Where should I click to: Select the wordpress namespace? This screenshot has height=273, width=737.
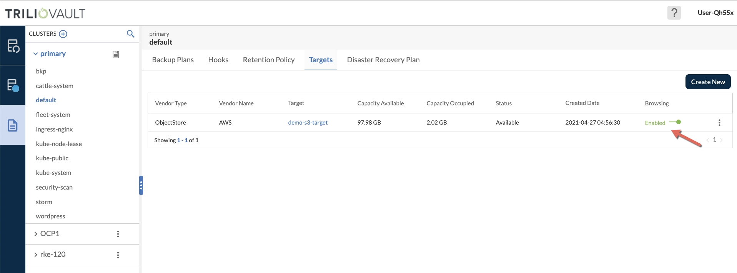pos(50,216)
